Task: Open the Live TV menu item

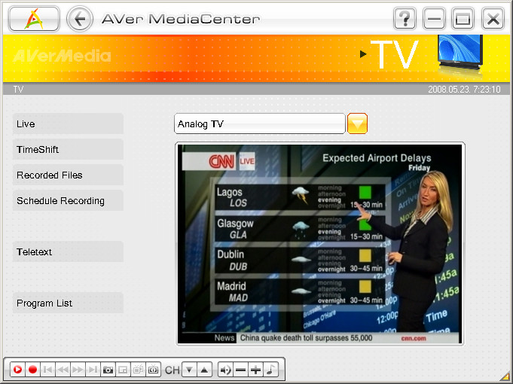Action: click(x=68, y=123)
